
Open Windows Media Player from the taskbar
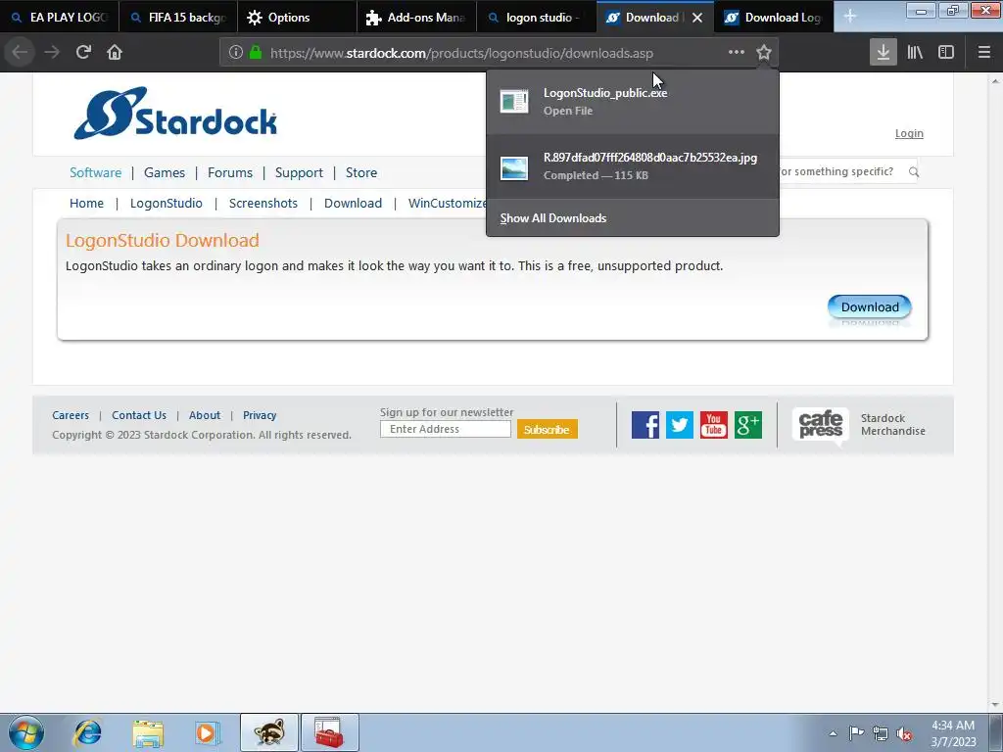click(208, 732)
